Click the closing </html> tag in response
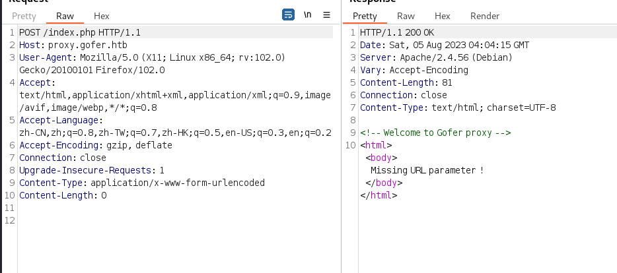The image size is (617, 273). 379,196
